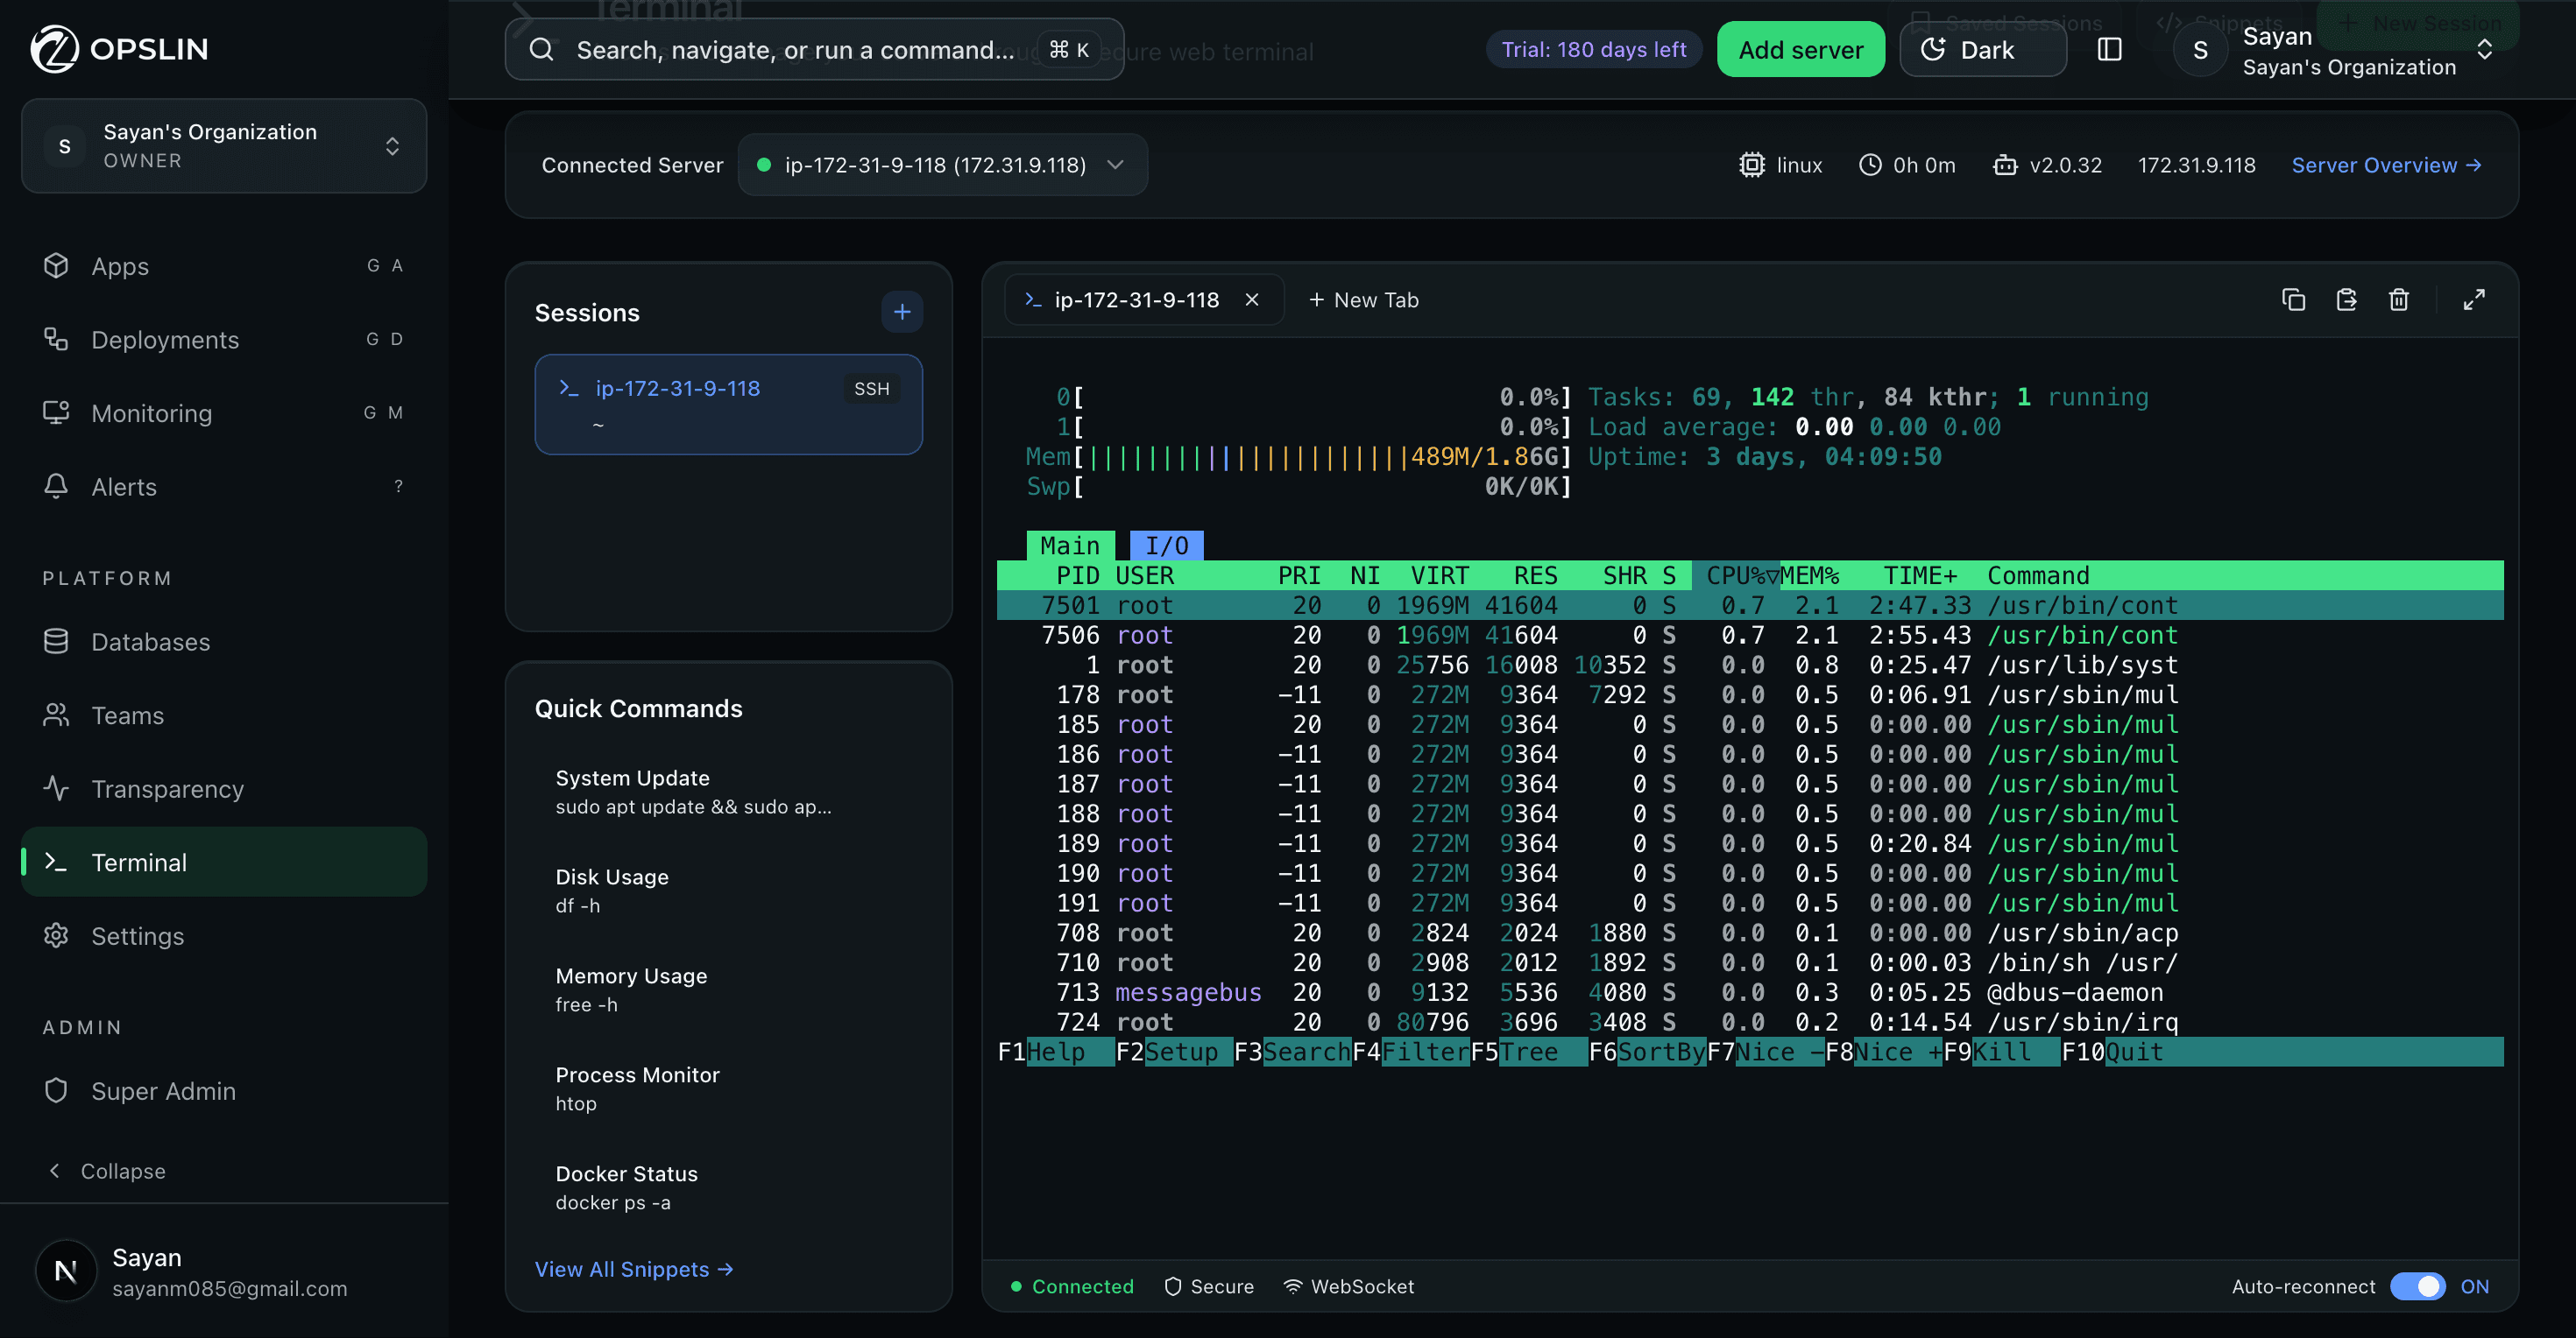Run the System Update quick command
2576x1338 pixels.
pyautogui.click(x=728, y=792)
